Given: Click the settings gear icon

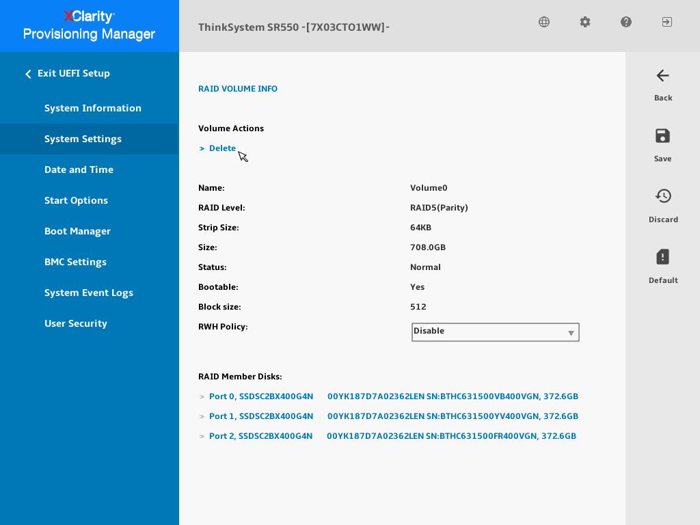Looking at the screenshot, I should pyautogui.click(x=585, y=22).
